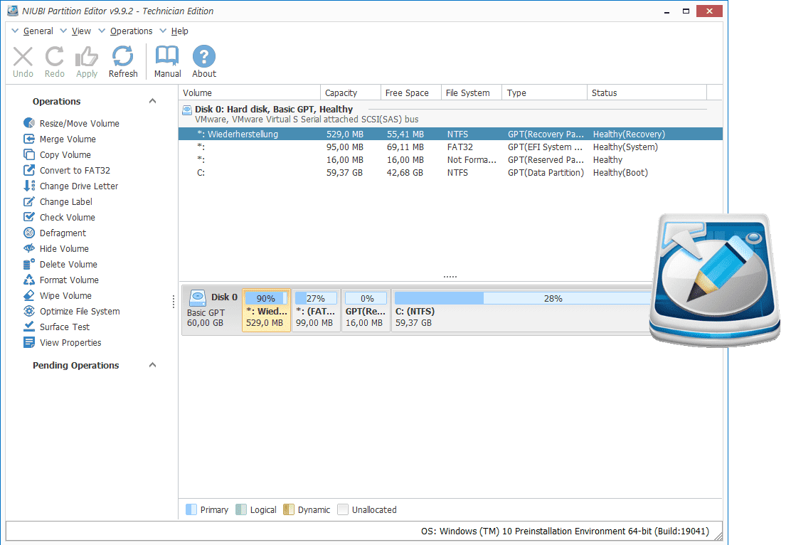This screenshot has width=786, height=545.
Task: Click the Logical legend color swatch
Action: pos(241,509)
